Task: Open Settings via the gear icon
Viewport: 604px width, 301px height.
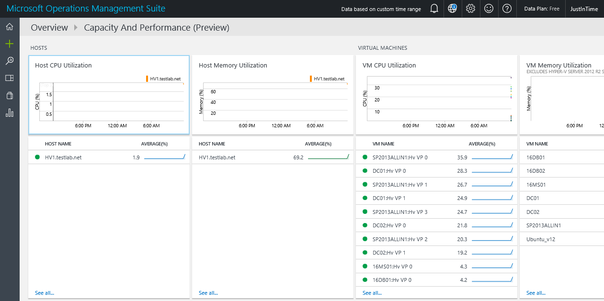Action: pyautogui.click(x=470, y=9)
